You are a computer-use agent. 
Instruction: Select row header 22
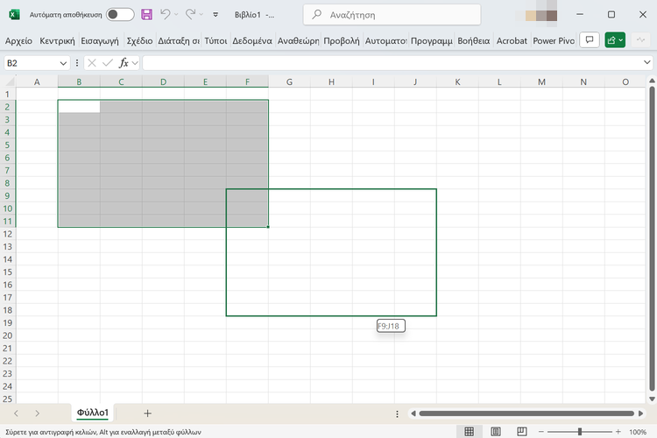pyautogui.click(x=8, y=361)
